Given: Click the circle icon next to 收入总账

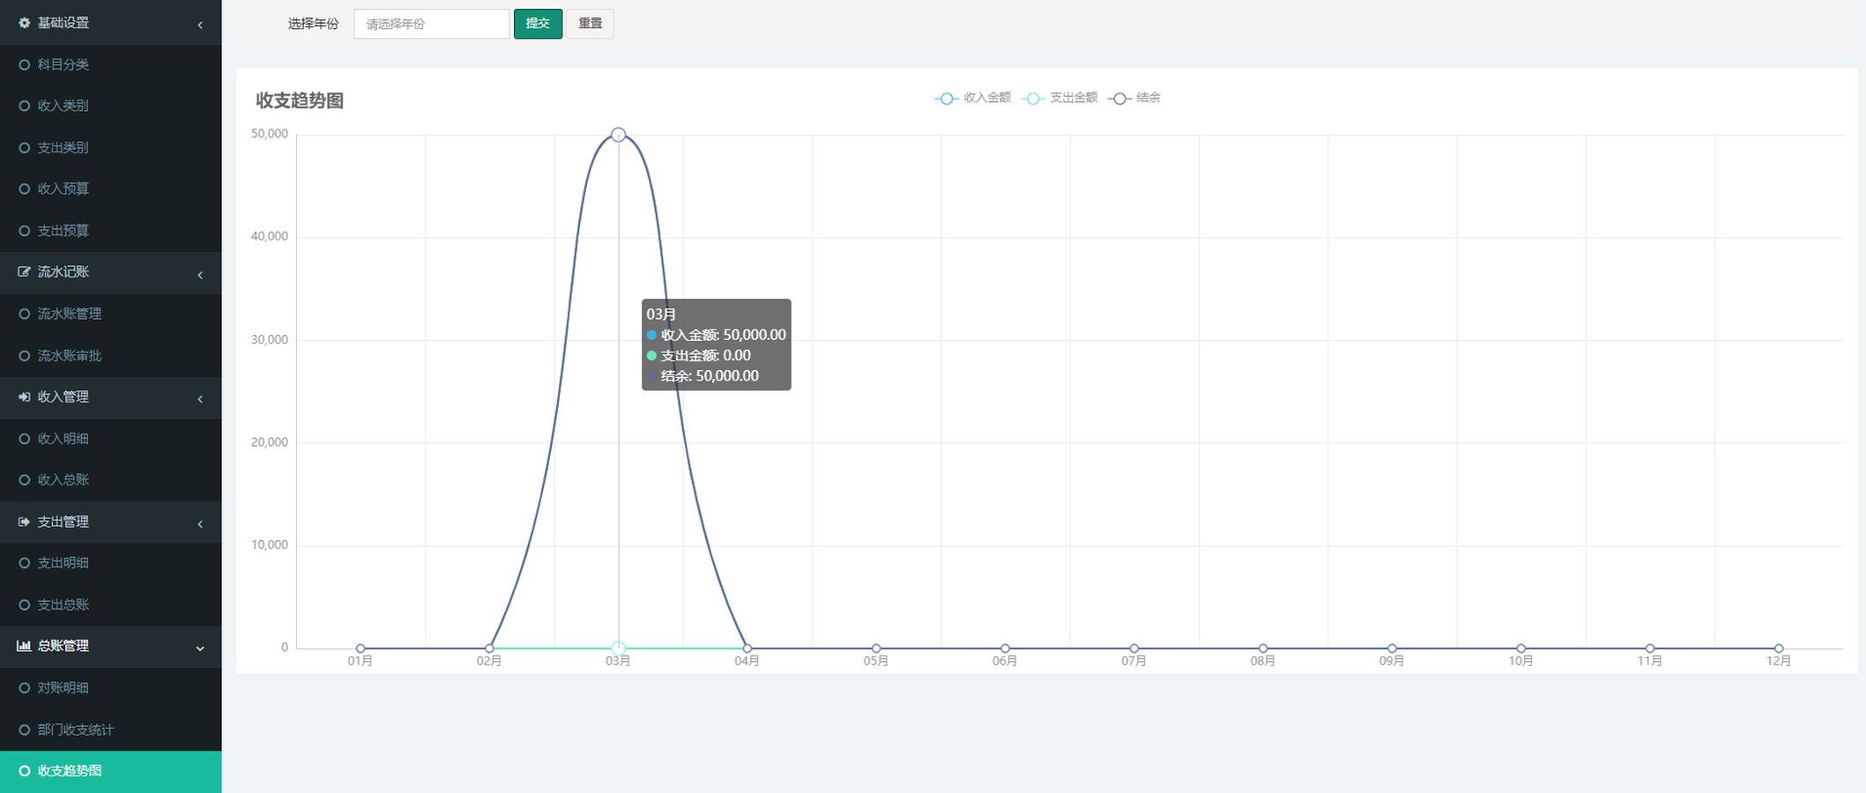Looking at the screenshot, I should [x=25, y=480].
